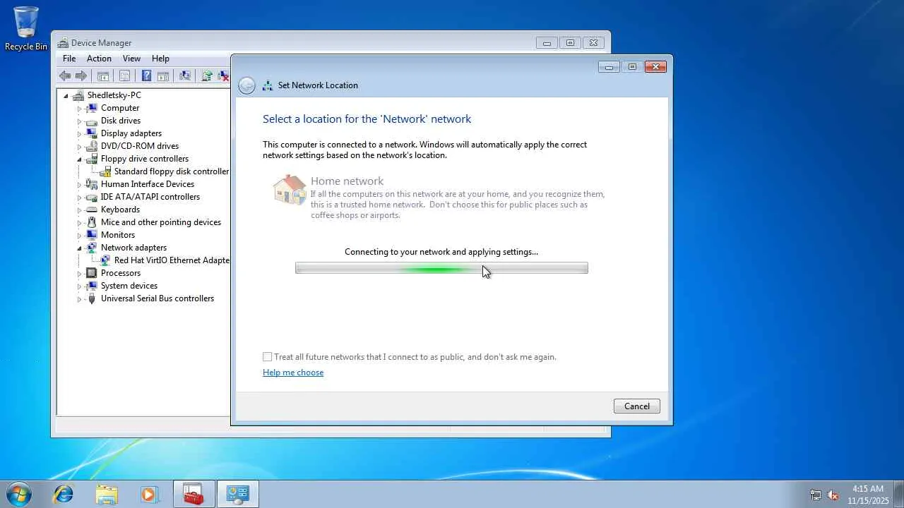Expand the Human Interface Devices node
Image resolution: width=904 pixels, height=508 pixels.
pos(79,185)
